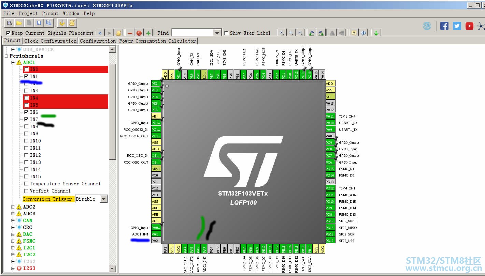The image size is (485, 276).
Task: Enable the Vrefint Channel checkbox
Action: (26, 191)
